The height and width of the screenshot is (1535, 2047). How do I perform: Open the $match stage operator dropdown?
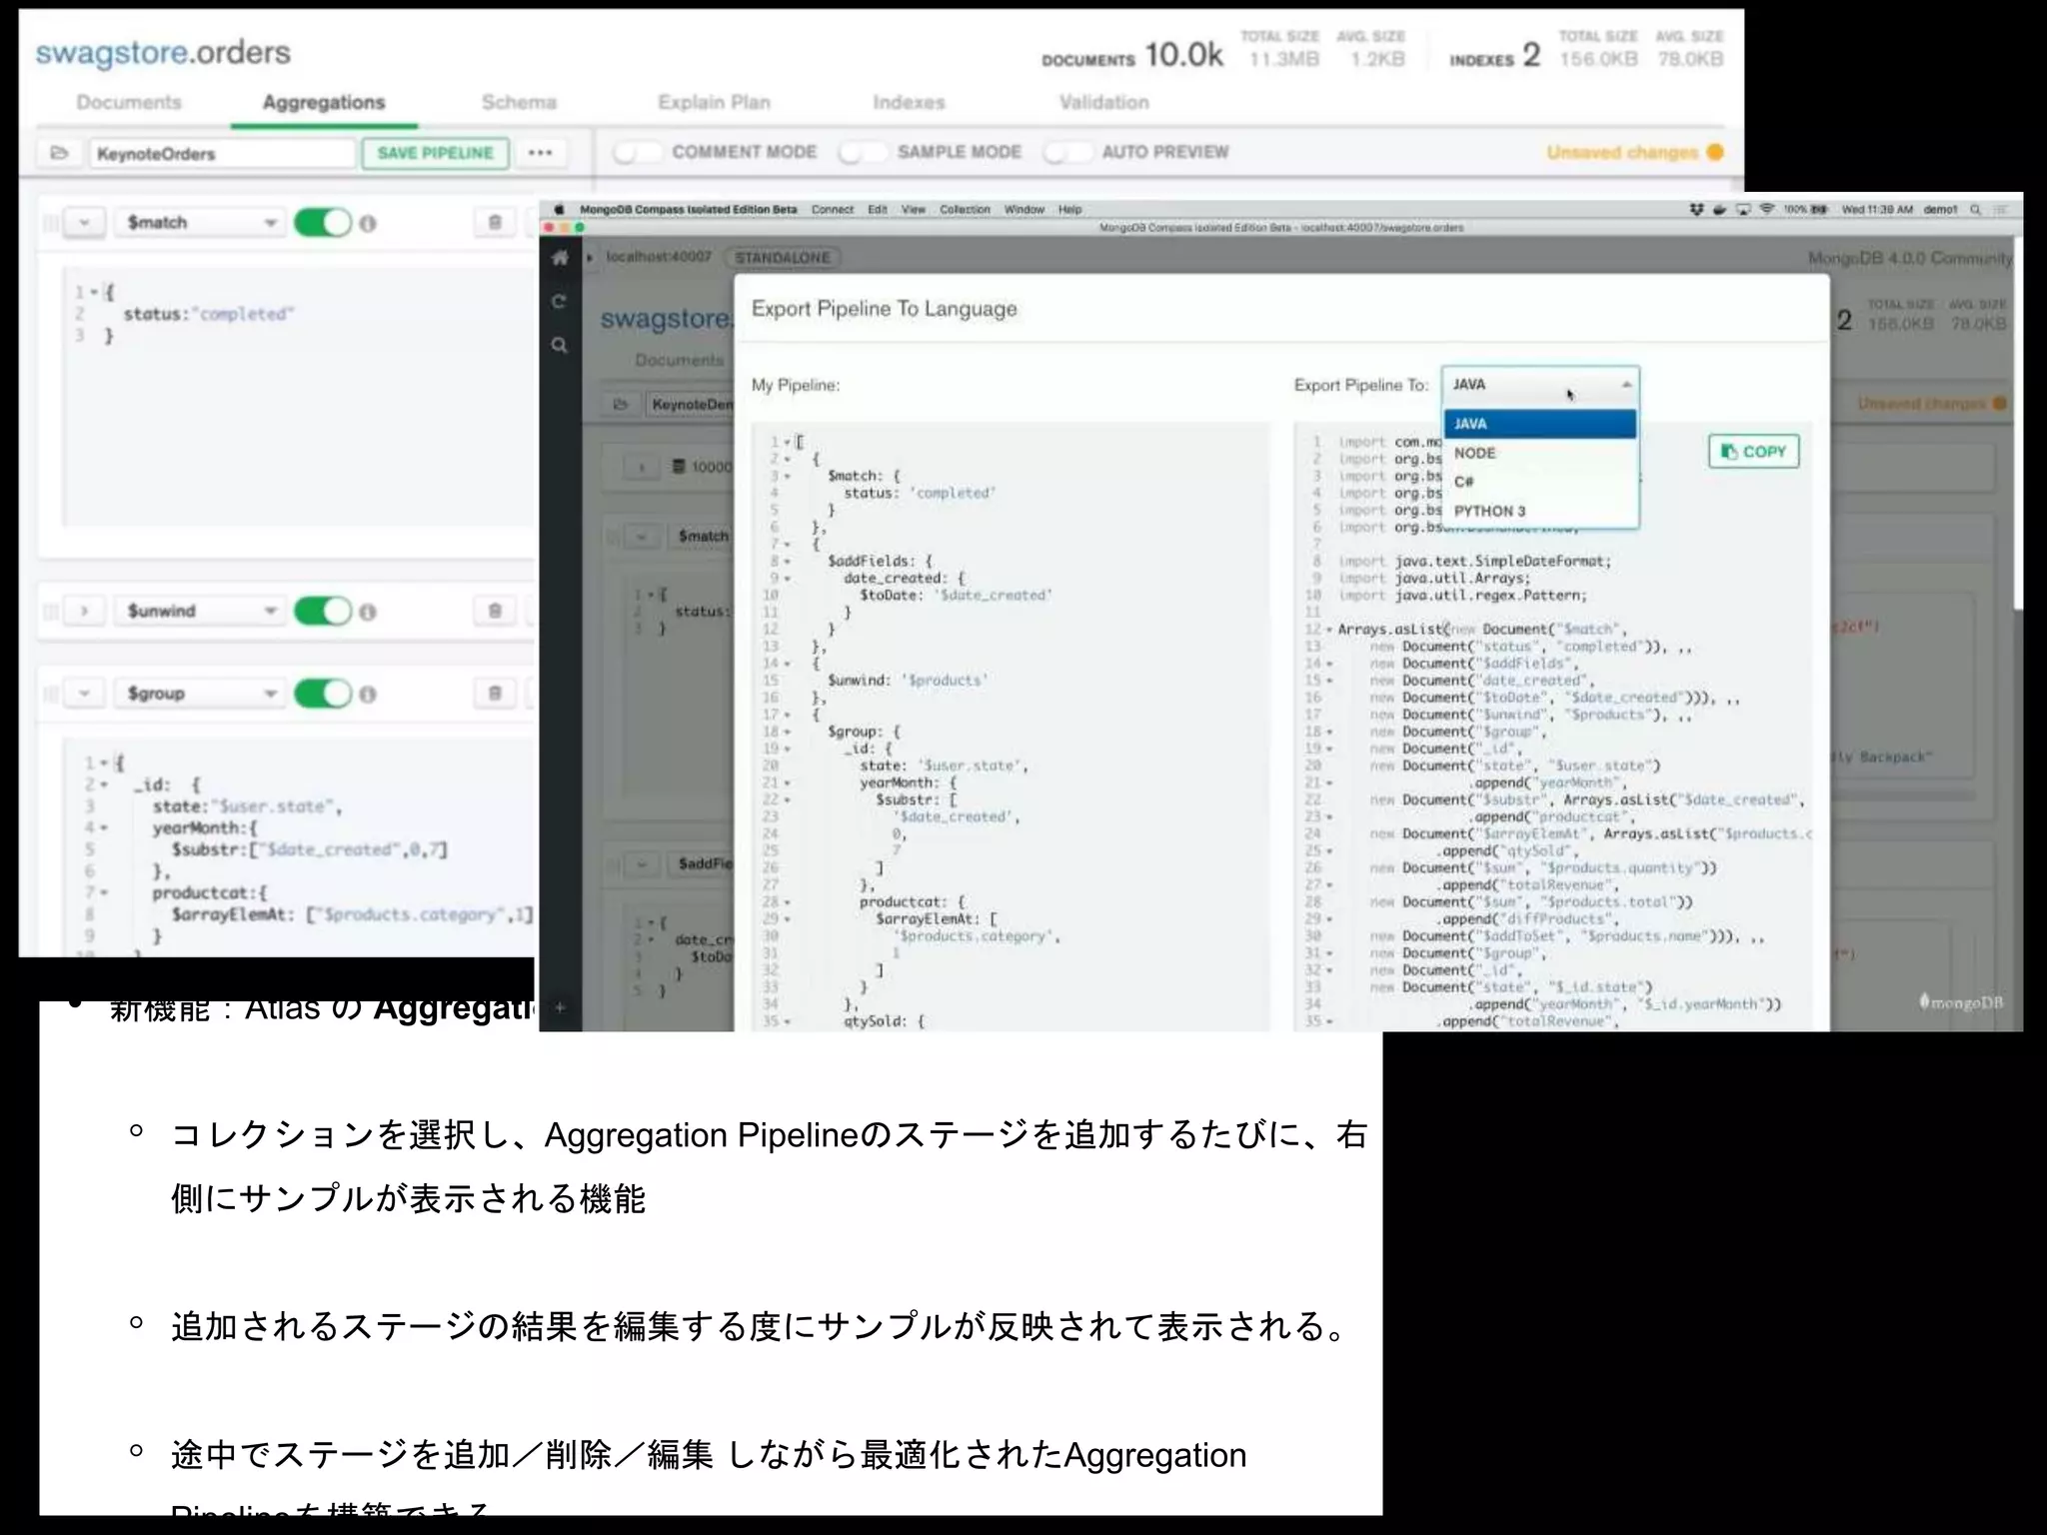[x=199, y=222]
